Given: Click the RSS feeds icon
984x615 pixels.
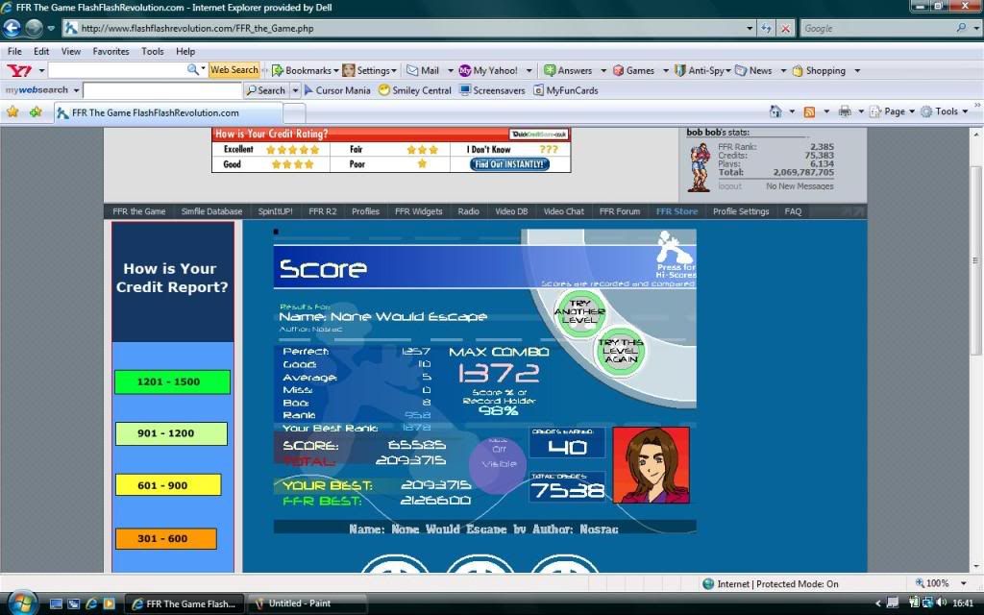Looking at the screenshot, I should coord(809,111).
